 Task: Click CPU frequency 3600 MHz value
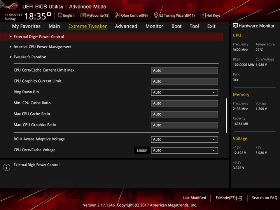coord(240,50)
